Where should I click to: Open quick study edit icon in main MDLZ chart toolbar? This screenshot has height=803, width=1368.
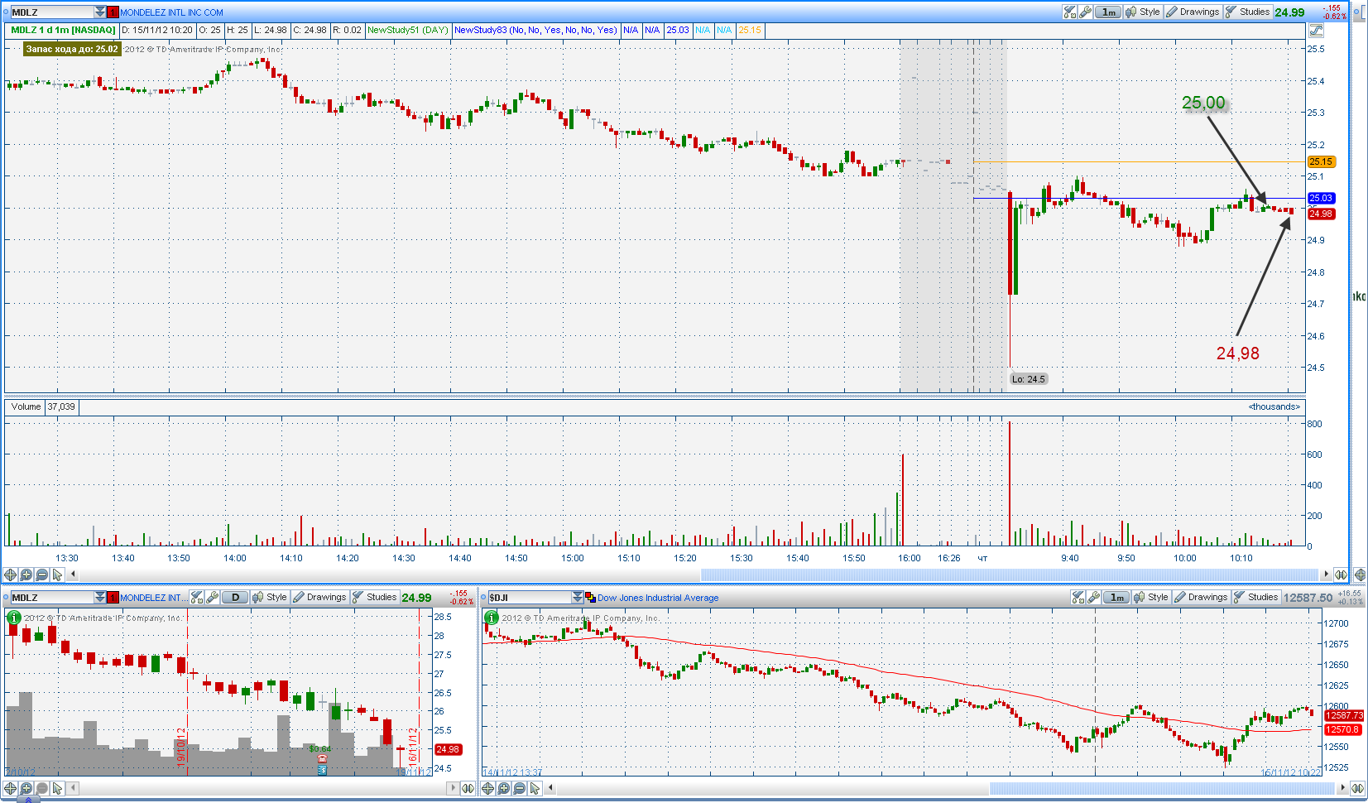pyautogui.click(x=1070, y=12)
